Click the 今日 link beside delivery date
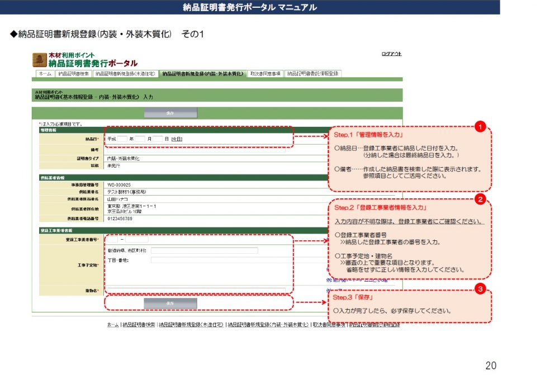Image resolution: width=559 pixels, height=375 pixels. pos(177,139)
